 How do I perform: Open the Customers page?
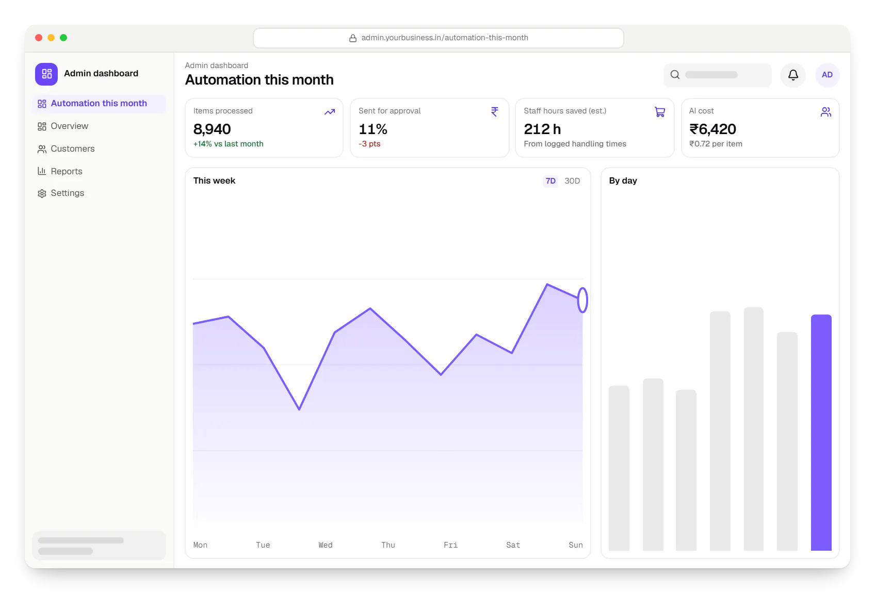(99, 149)
